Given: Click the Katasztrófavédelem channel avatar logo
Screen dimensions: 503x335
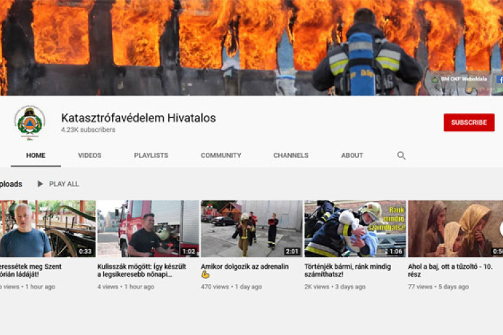Looking at the screenshot, I should pyautogui.click(x=30, y=123).
